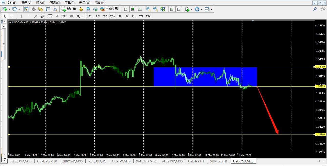Toggle the Market Watch panel
This screenshot has width=327, height=166.
pos(26,9)
